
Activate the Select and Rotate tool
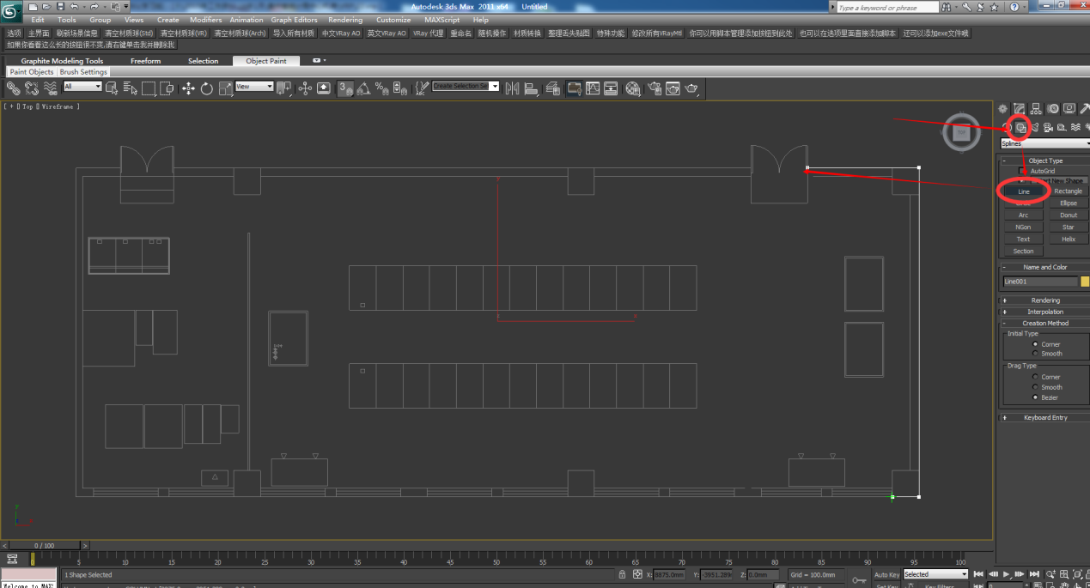(x=206, y=88)
